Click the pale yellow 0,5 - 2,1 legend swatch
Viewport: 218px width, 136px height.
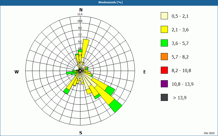tap(164, 16)
